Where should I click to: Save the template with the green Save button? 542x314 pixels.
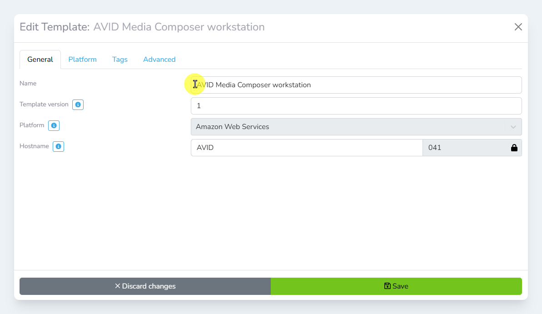396,286
